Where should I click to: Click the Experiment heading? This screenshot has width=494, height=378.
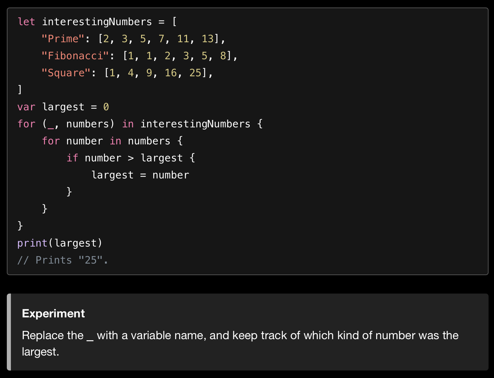pyautogui.click(x=53, y=313)
